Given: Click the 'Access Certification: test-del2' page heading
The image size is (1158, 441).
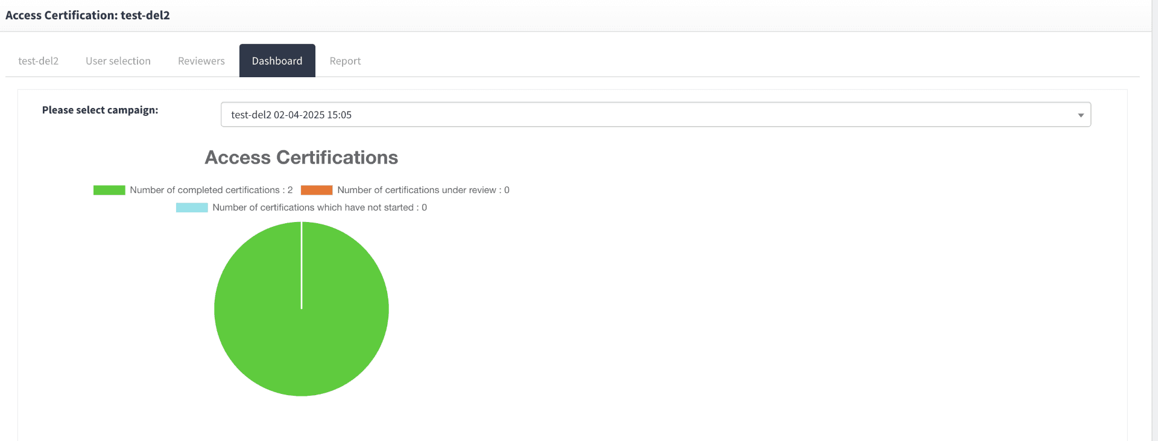Looking at the screenshot, I should (87, 15).
